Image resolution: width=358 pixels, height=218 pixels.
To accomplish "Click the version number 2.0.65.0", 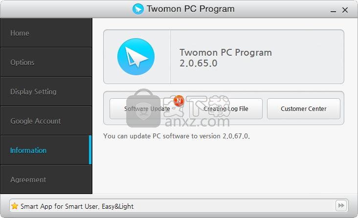I will coord(198,63).
